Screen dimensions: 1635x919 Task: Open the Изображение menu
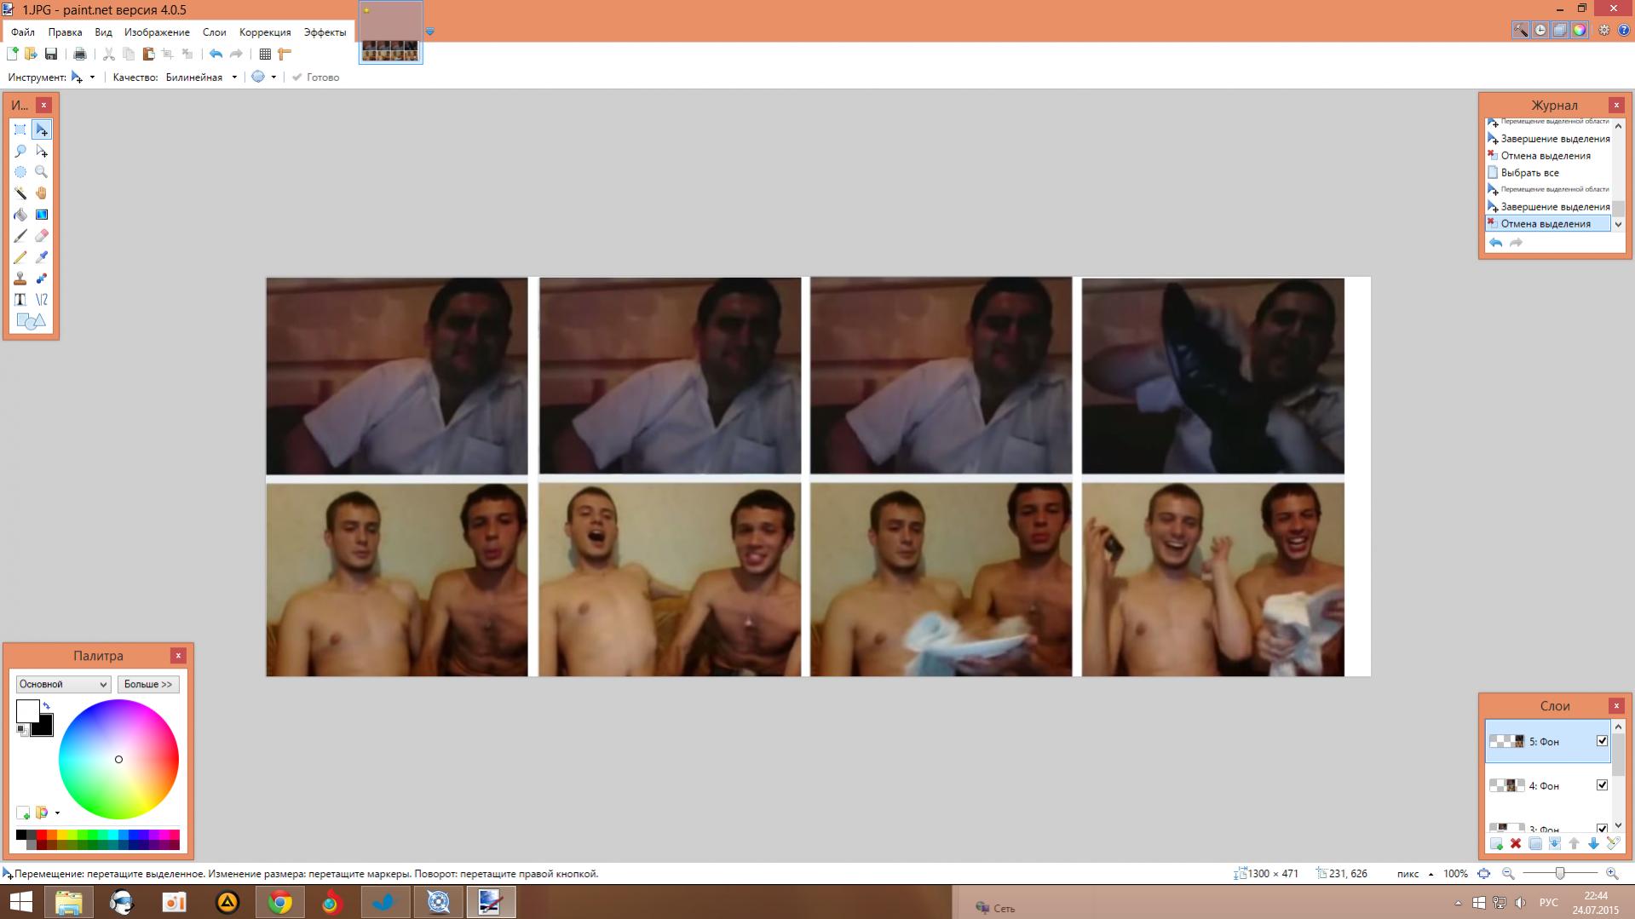[x=157, y=32]
